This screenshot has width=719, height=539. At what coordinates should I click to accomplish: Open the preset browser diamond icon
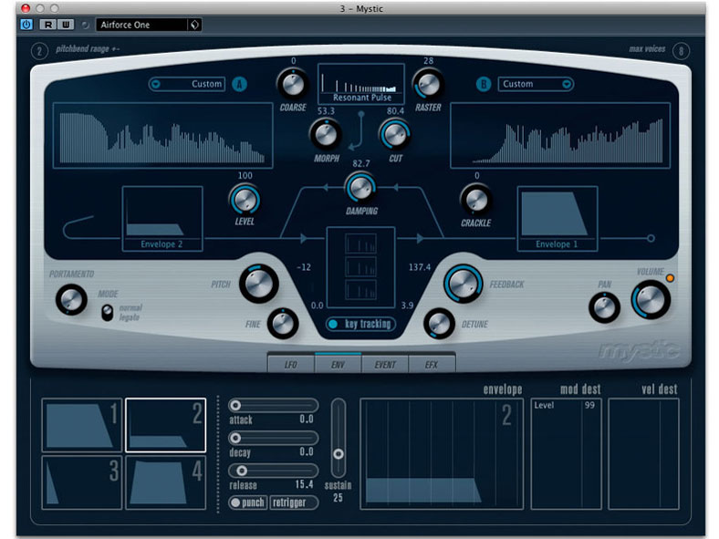pos(195,25)
